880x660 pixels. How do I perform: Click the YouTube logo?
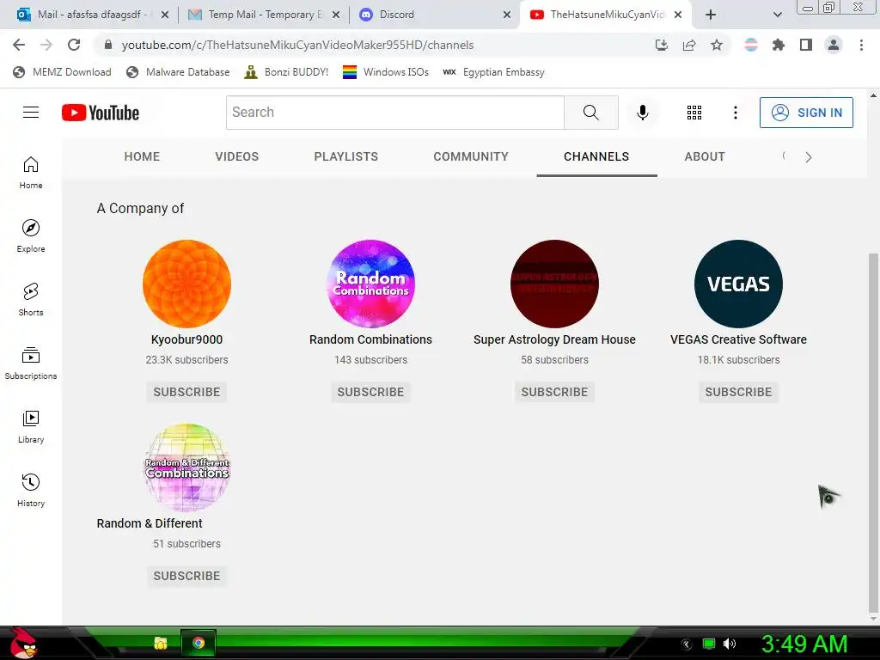click(101, 113)
